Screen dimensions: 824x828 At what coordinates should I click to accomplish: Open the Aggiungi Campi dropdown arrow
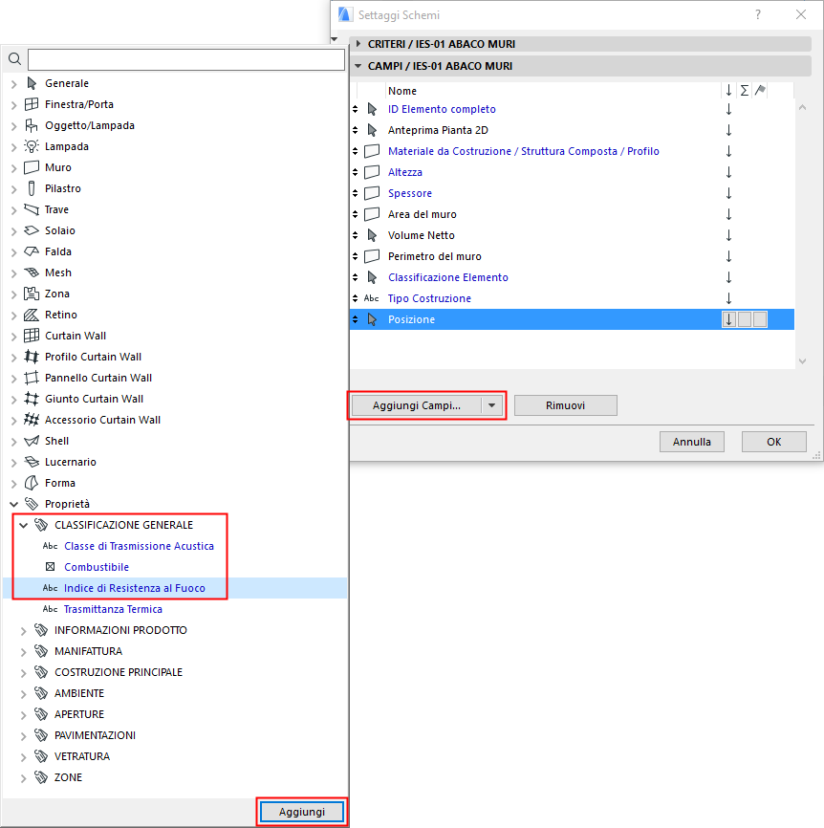pos(492,405)
